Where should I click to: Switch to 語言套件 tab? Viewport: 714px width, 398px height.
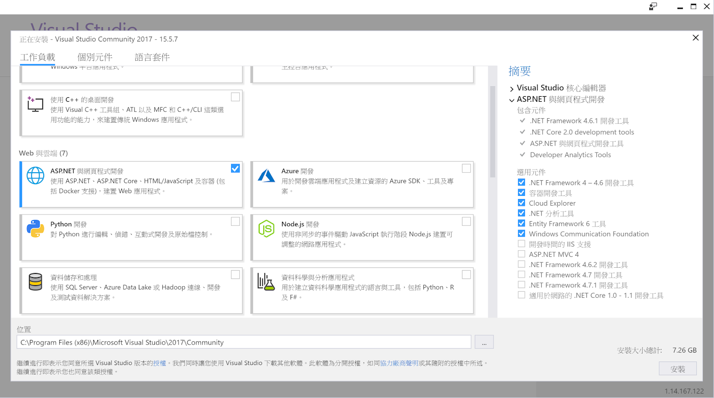tap(152, 57)
